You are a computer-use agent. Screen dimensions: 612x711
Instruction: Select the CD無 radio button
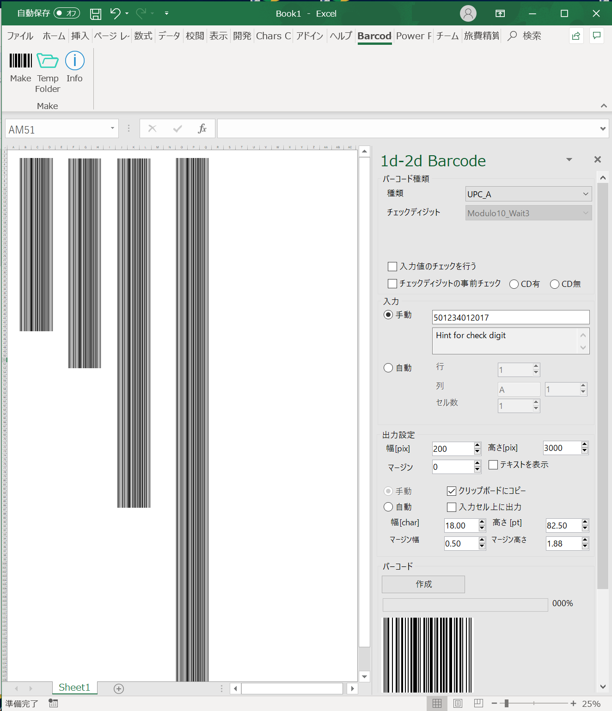[x=555, y=284]
